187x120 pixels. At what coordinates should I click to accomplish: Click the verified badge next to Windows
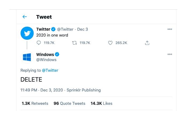point(57,54)
